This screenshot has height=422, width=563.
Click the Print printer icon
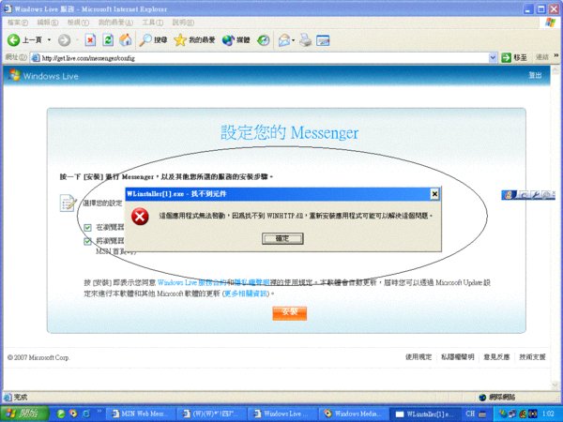[x=306, y=40]
